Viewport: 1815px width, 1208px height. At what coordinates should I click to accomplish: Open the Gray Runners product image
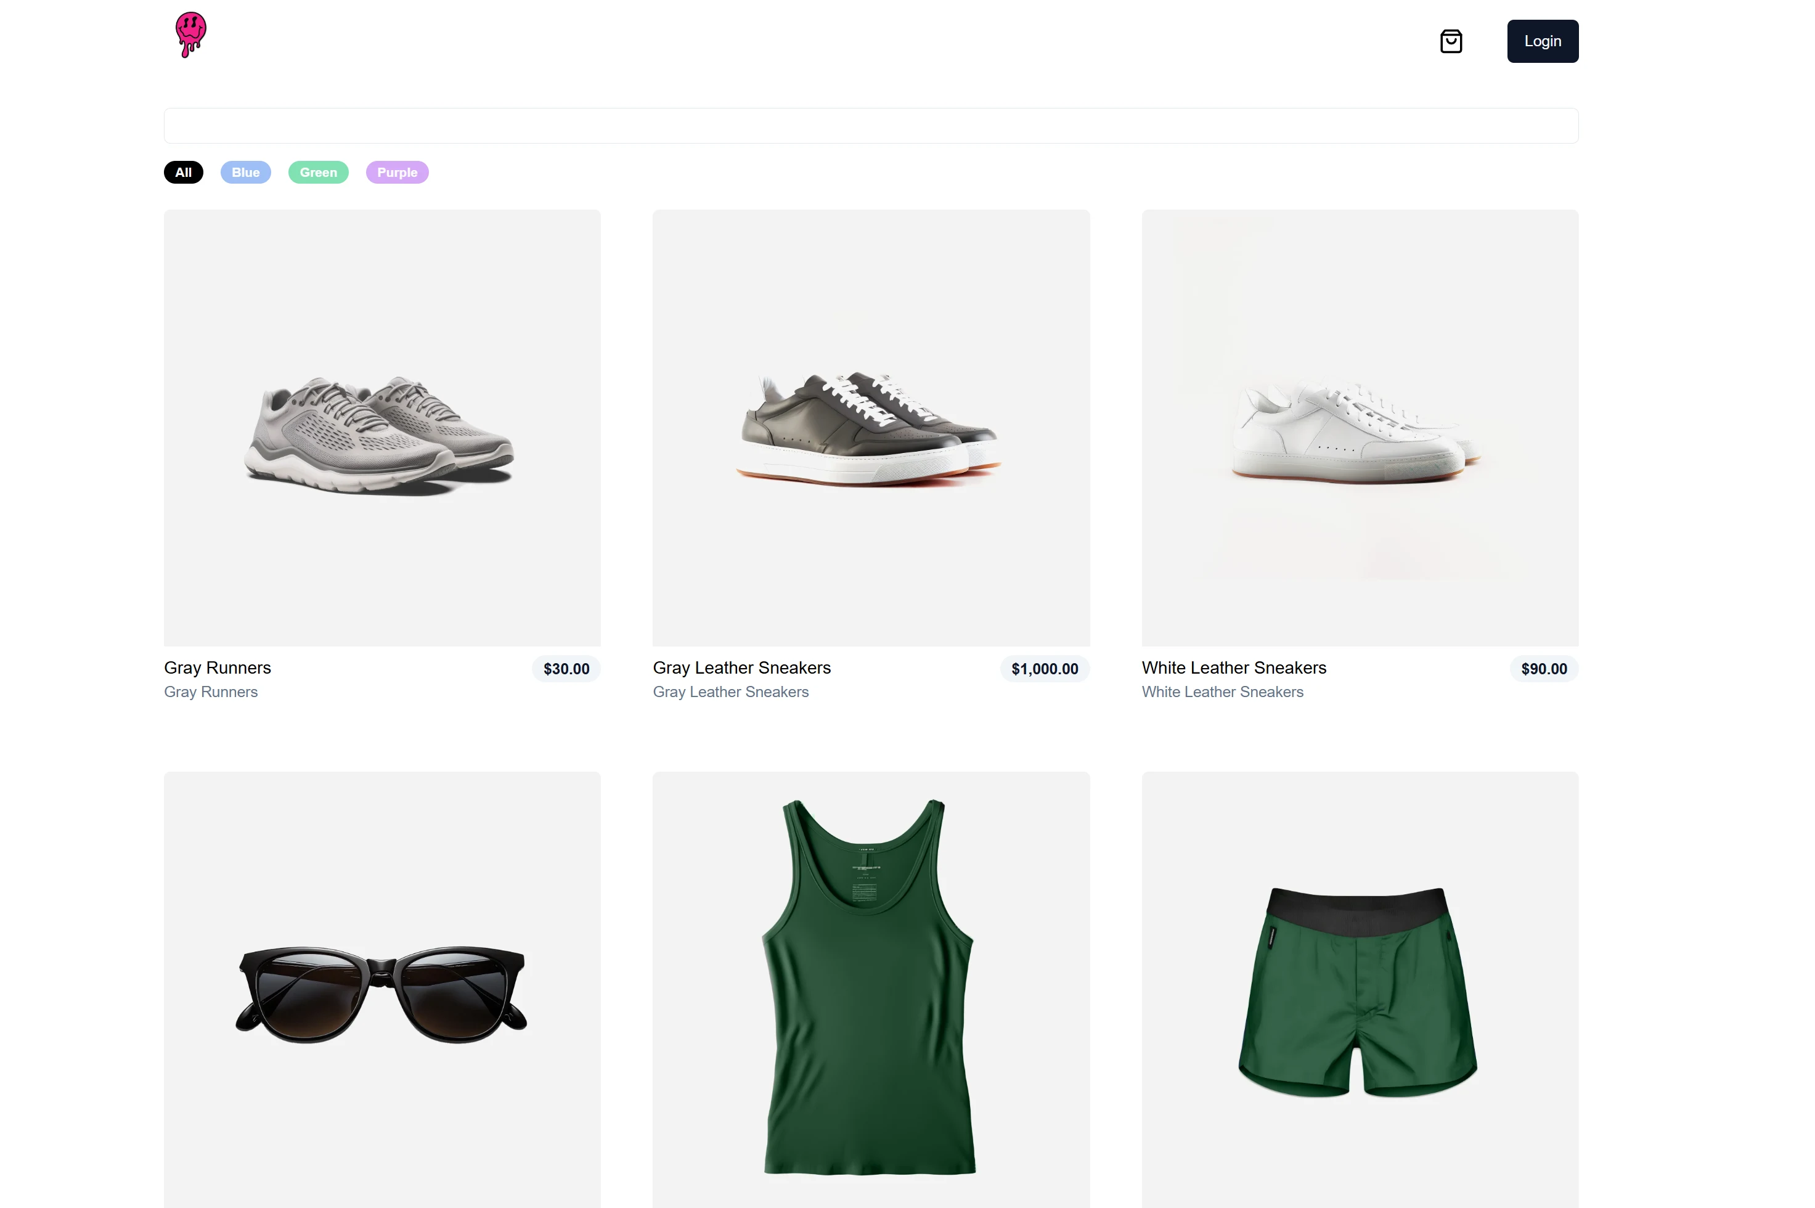coord(382,428)
